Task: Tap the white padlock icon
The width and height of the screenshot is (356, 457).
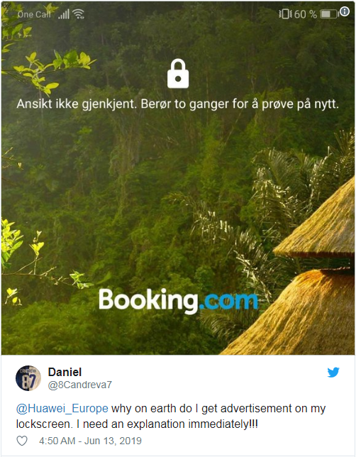Action: point(178,74)
